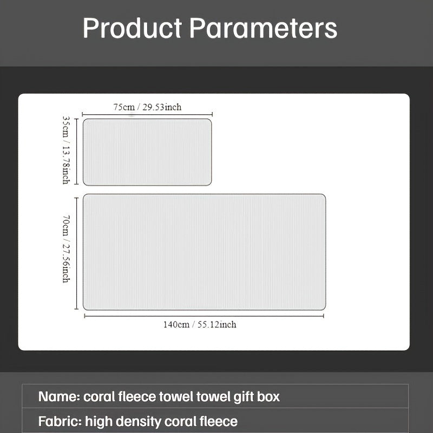Click the "140cm" measurement text
The width and height of the screenshot is (433, 433).
[x=176, y=325]
